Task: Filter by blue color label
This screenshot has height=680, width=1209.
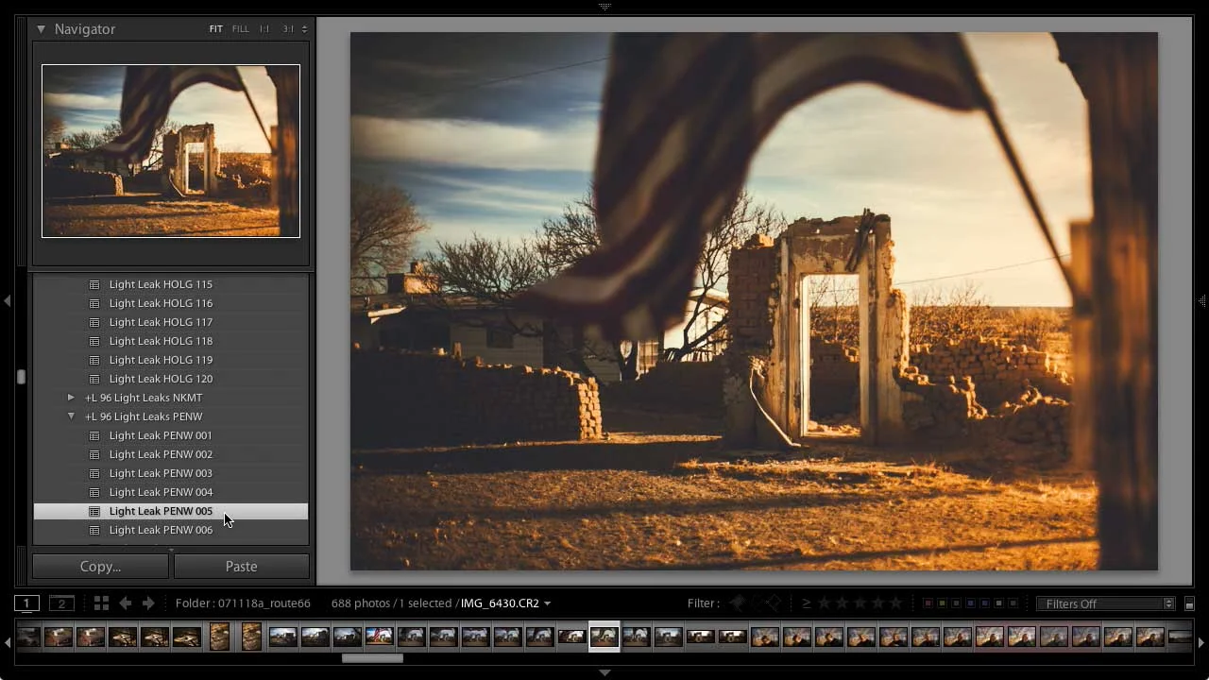Action: 970,603
